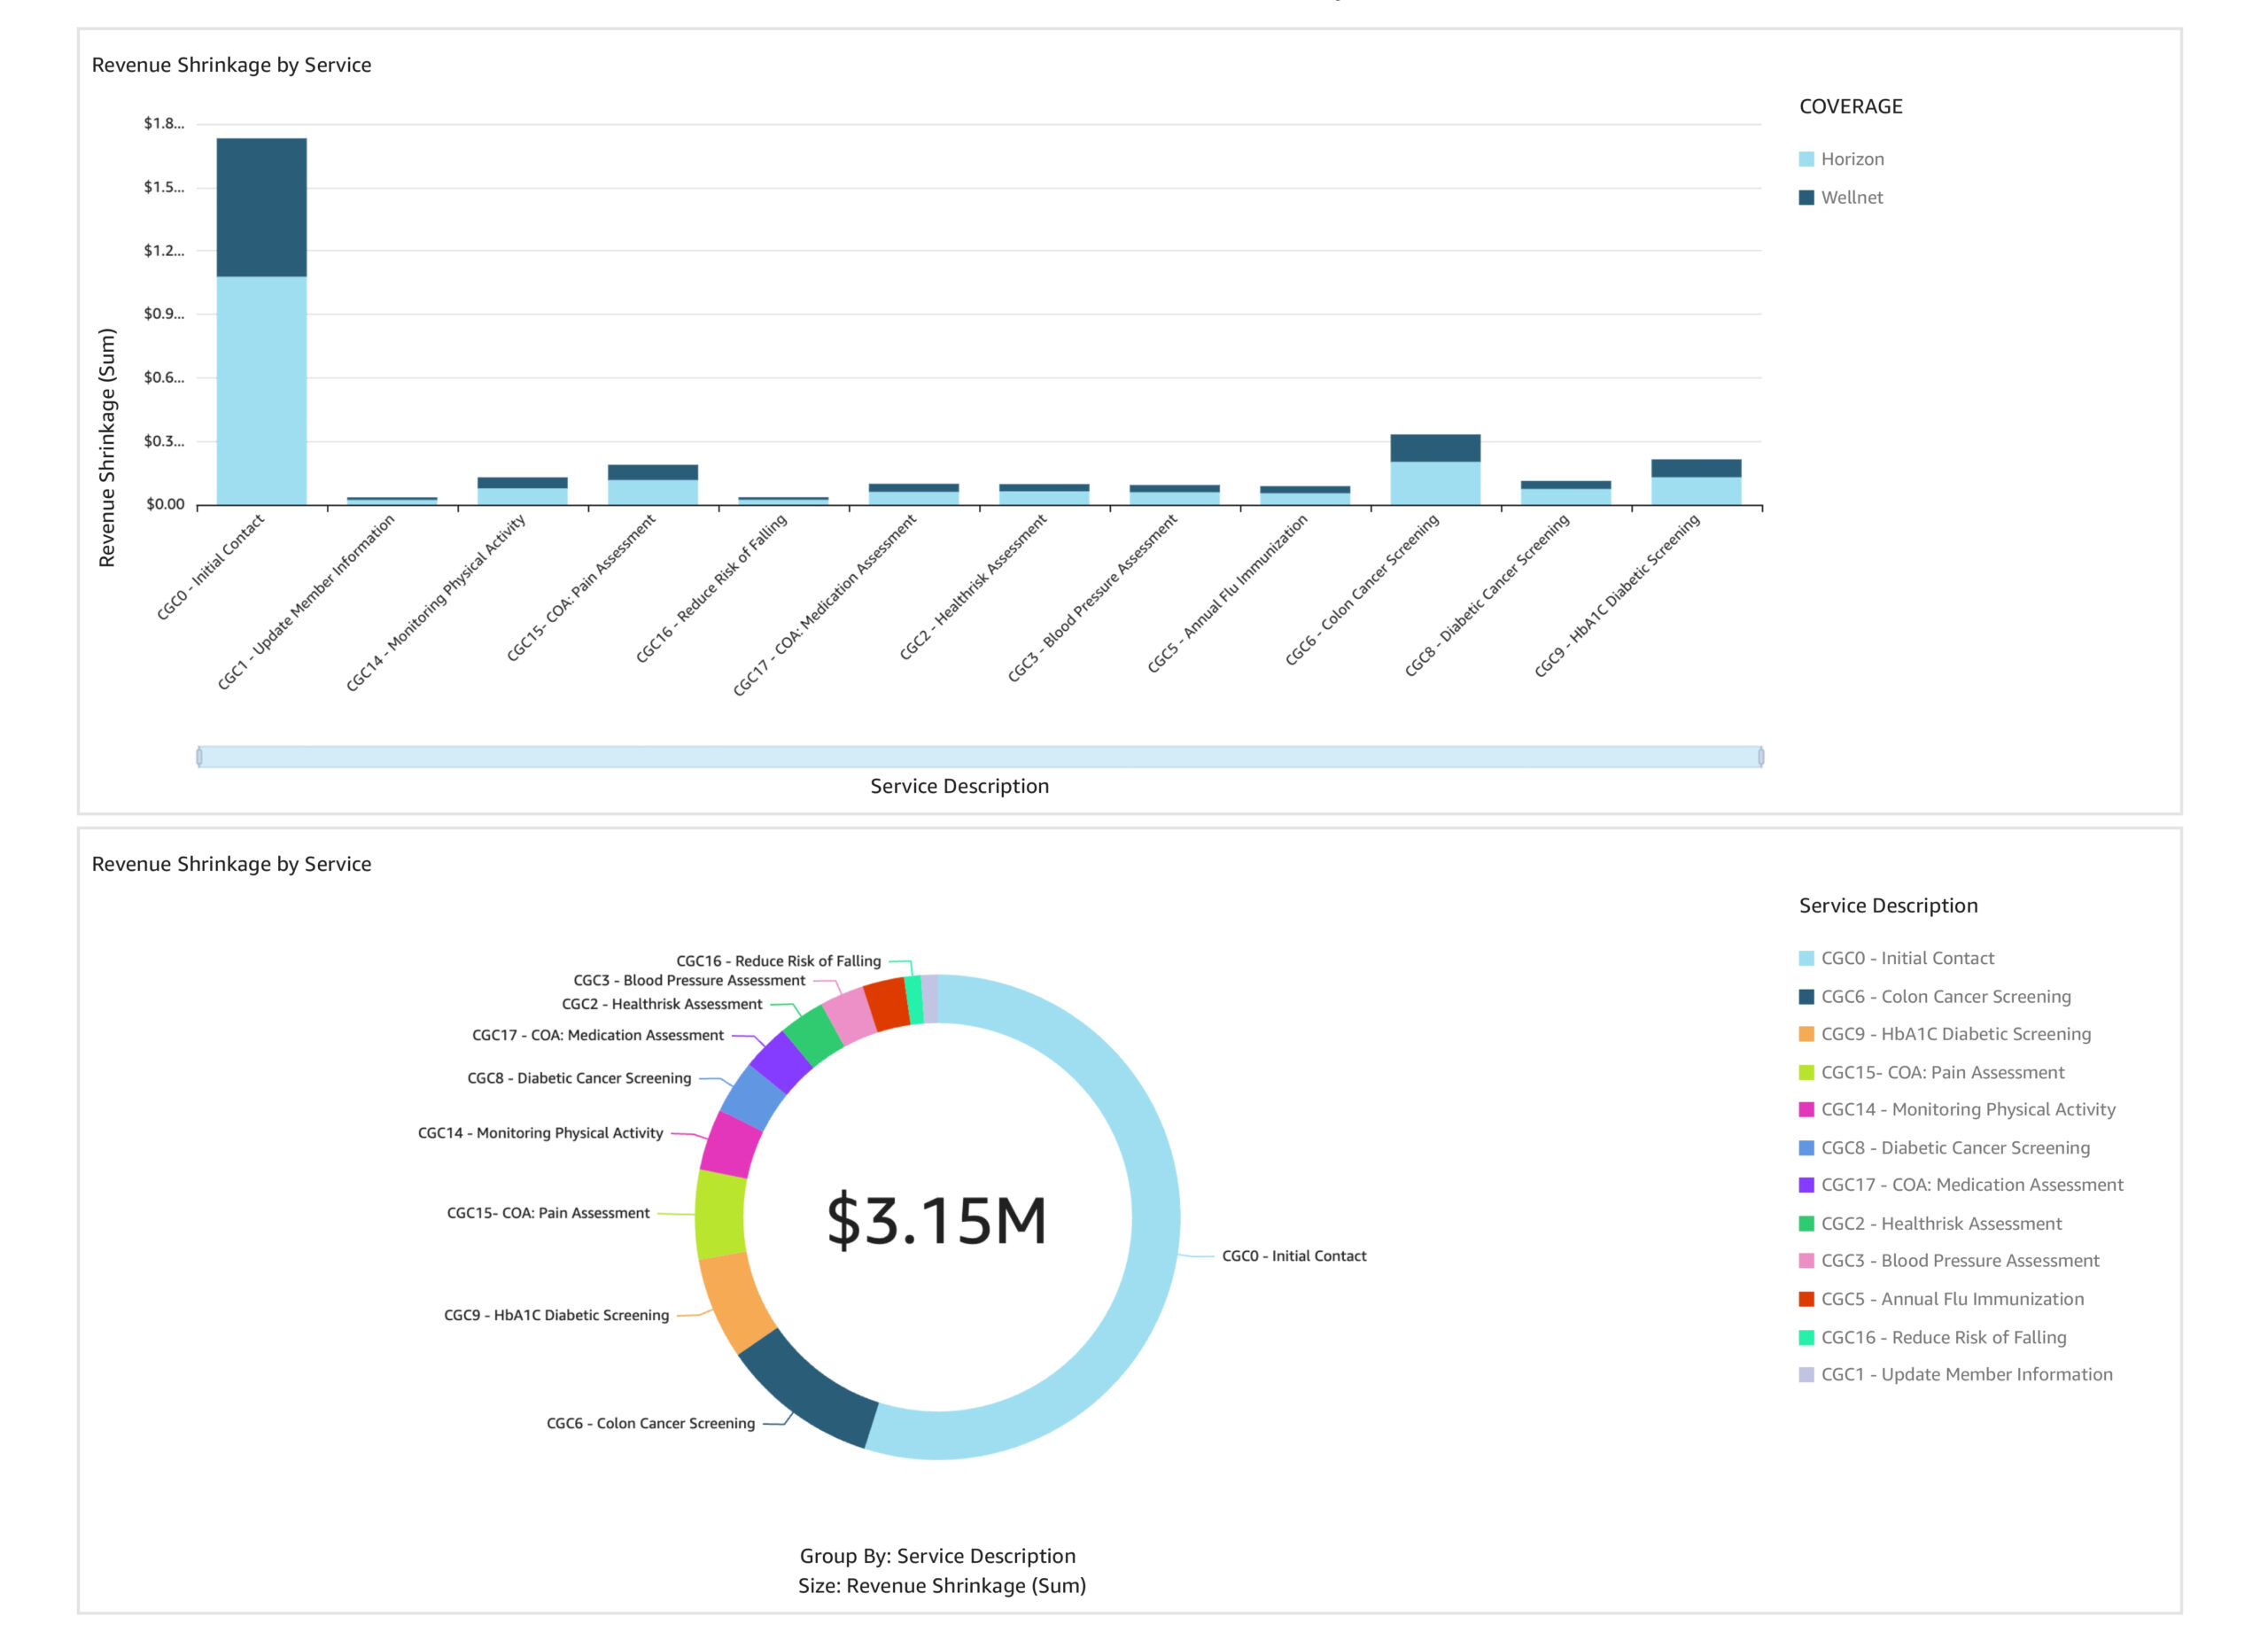Click the CGC14 - Monitoring Physical Activity donut label
This screenshot has height=1648, width=2268.
[540, 1133]
